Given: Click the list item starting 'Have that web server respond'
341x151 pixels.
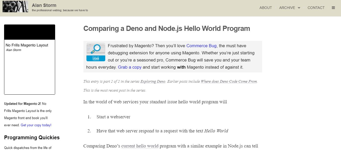Looking at the screenshot, I should [162, 131].
